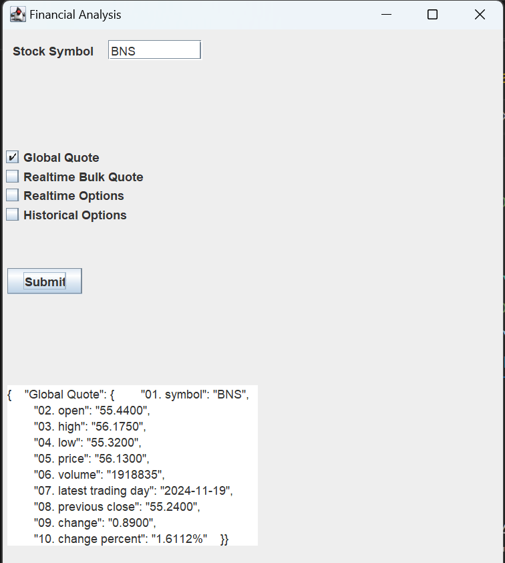Maximize the Financial Analysis window
The image size is (505, 563).
pos(432,14)
